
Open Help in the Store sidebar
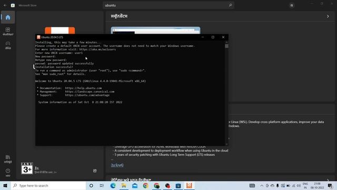(8, 173)
